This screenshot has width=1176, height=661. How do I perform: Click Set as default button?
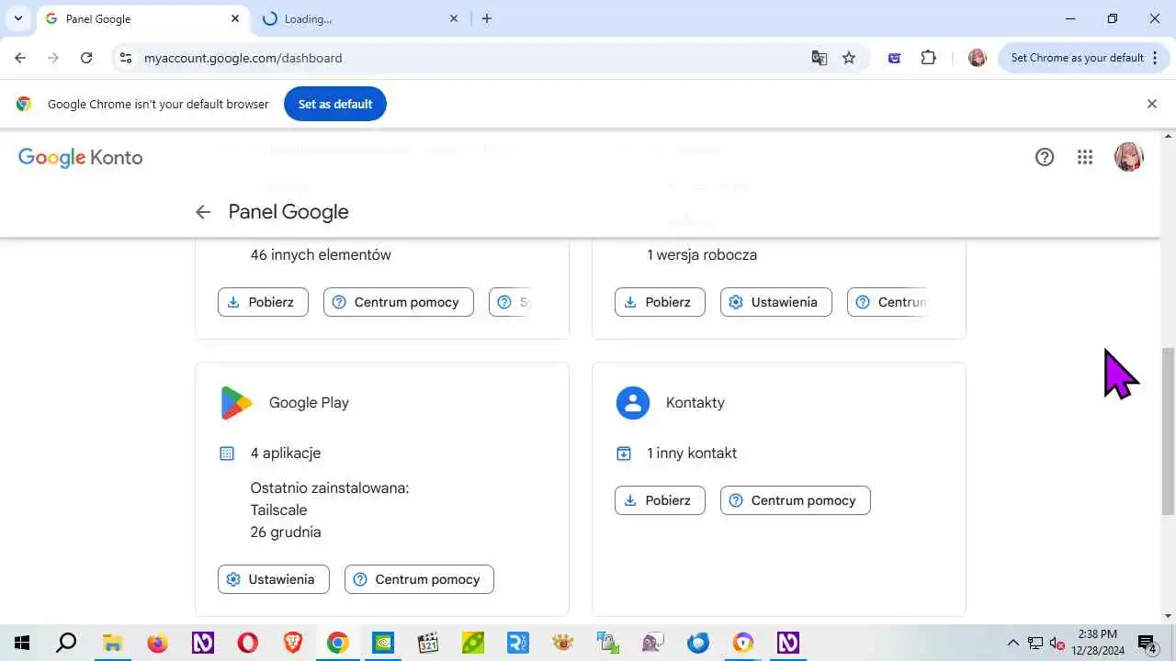click(x=335, y=104)
